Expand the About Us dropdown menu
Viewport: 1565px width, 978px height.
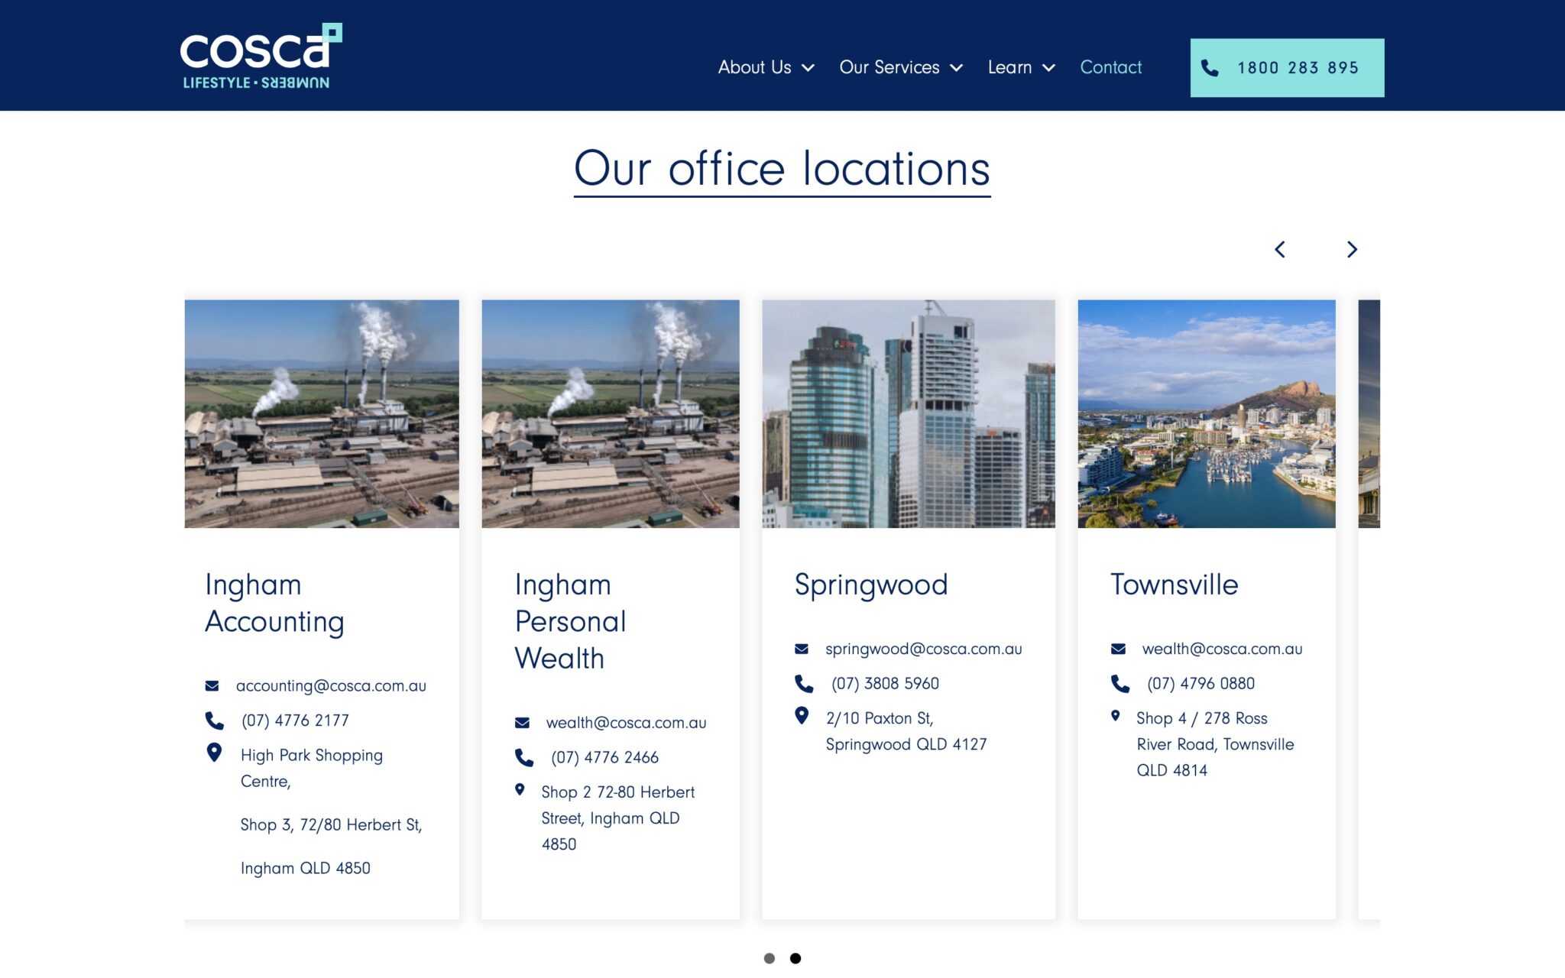tap(766, 67)
